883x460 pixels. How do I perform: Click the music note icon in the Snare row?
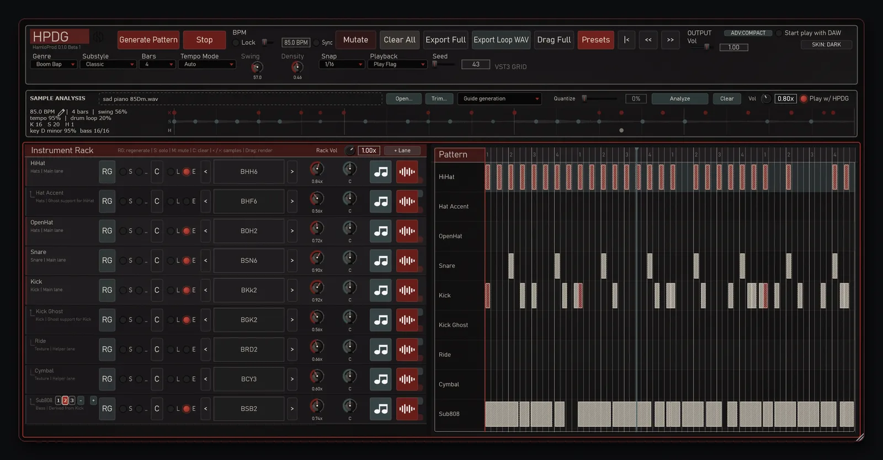coord(381,261)
